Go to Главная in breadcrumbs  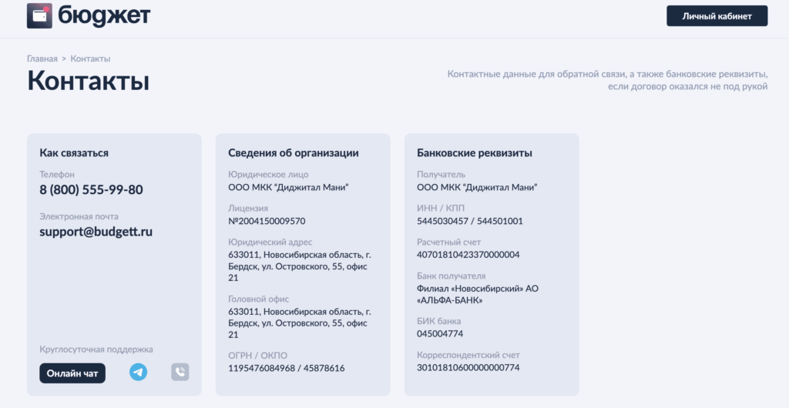pyautogui.click(x=42, y=59)
